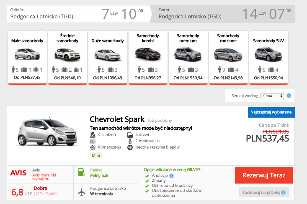Click the crossed-out price PLN601,85
The height and width of the screenshot is (204, 307).
click(276, 132)
